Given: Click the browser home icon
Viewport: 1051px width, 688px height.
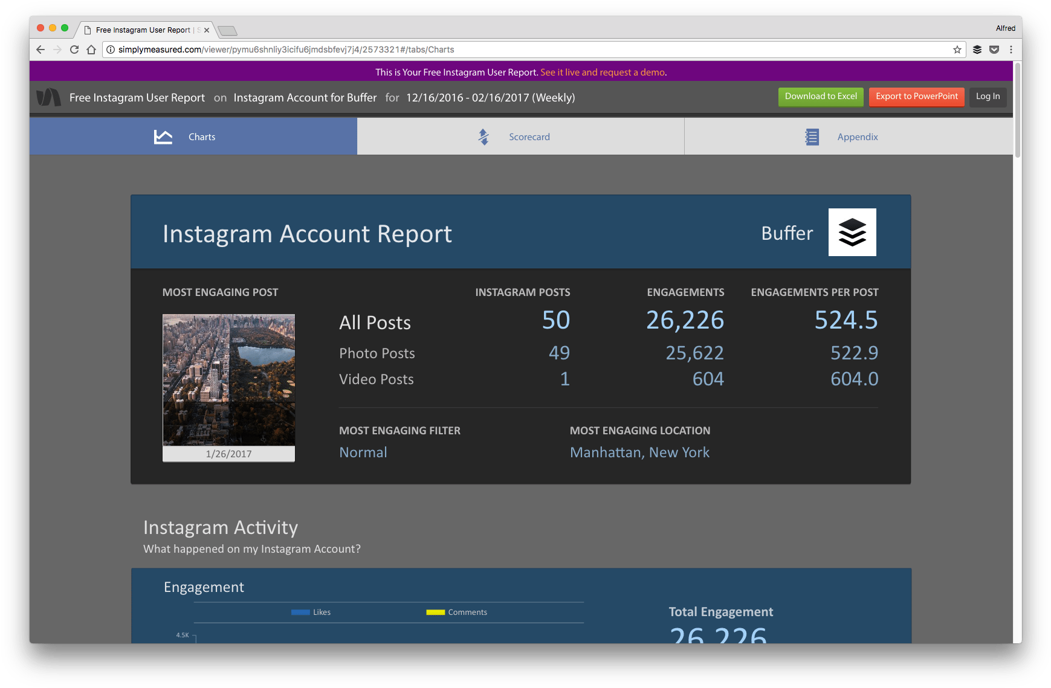Looking at the screenshot, I should click(x=91, y=50).
